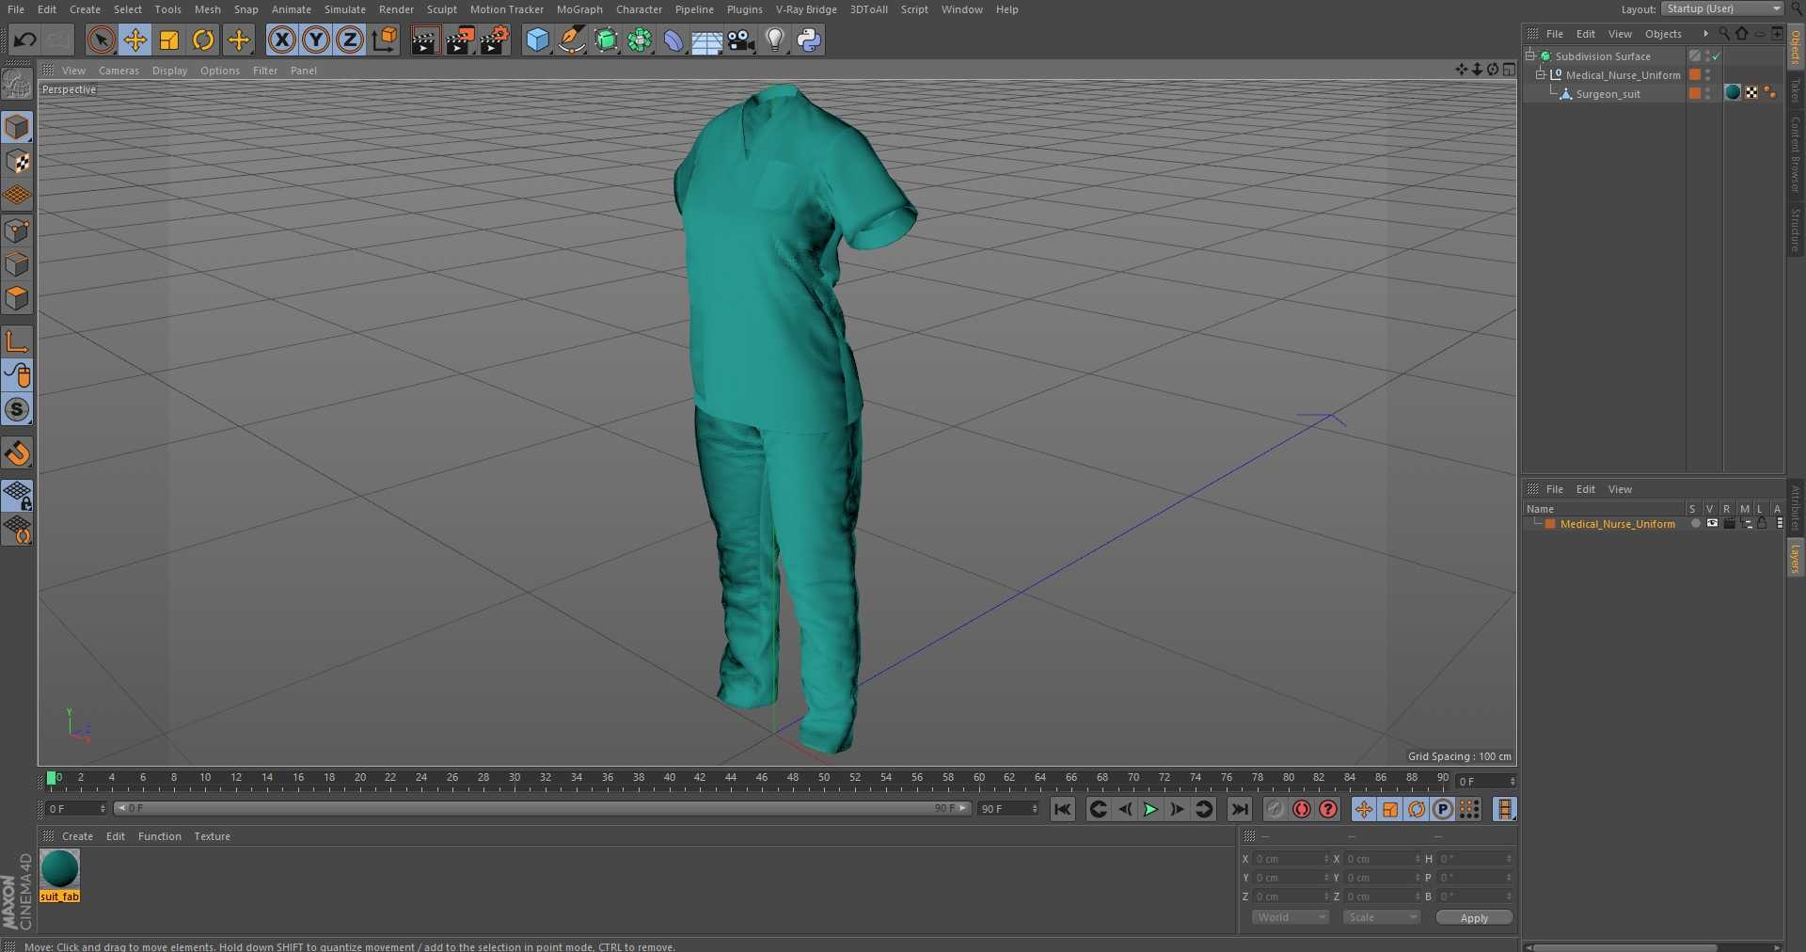Open the Simulate menu
Viewport: 1806px width, 952px height.
345,9
